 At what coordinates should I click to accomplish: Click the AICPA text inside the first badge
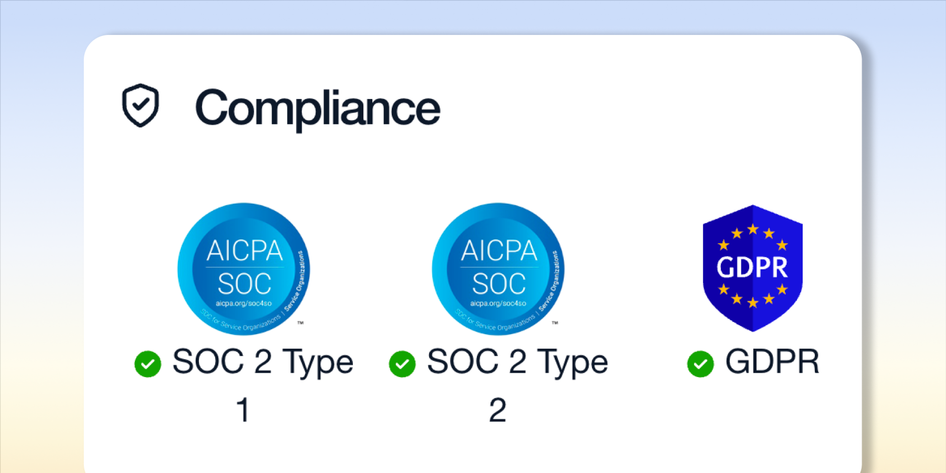[x=245, y=251]
